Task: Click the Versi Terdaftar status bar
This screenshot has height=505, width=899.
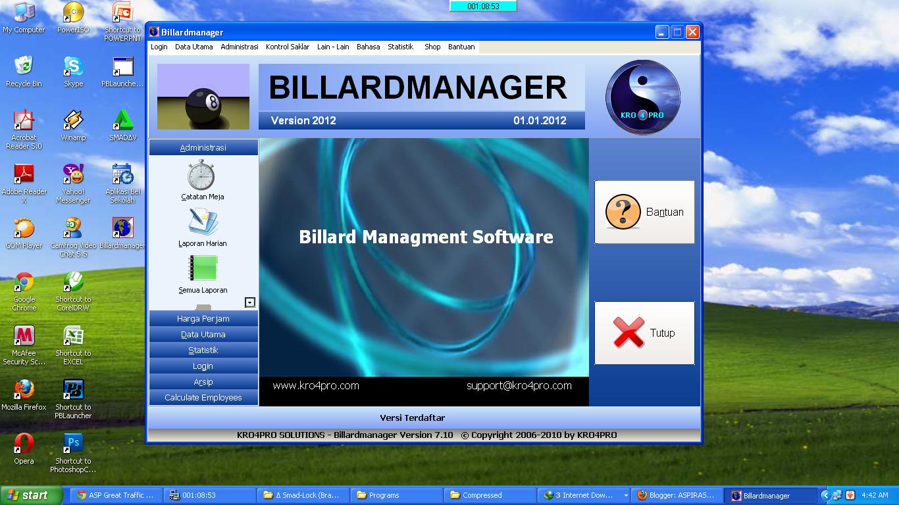Action: (424, 418)
